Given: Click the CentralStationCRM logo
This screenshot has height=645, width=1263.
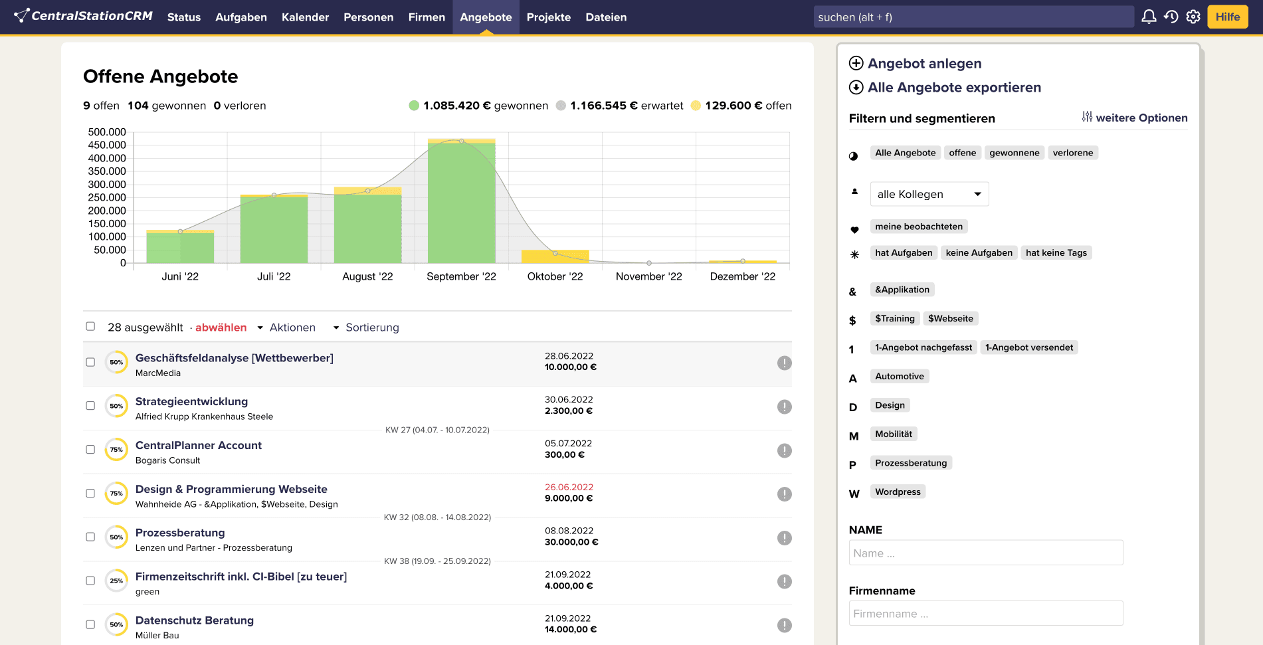Looking at the screenshot, I should click(84, 16).
